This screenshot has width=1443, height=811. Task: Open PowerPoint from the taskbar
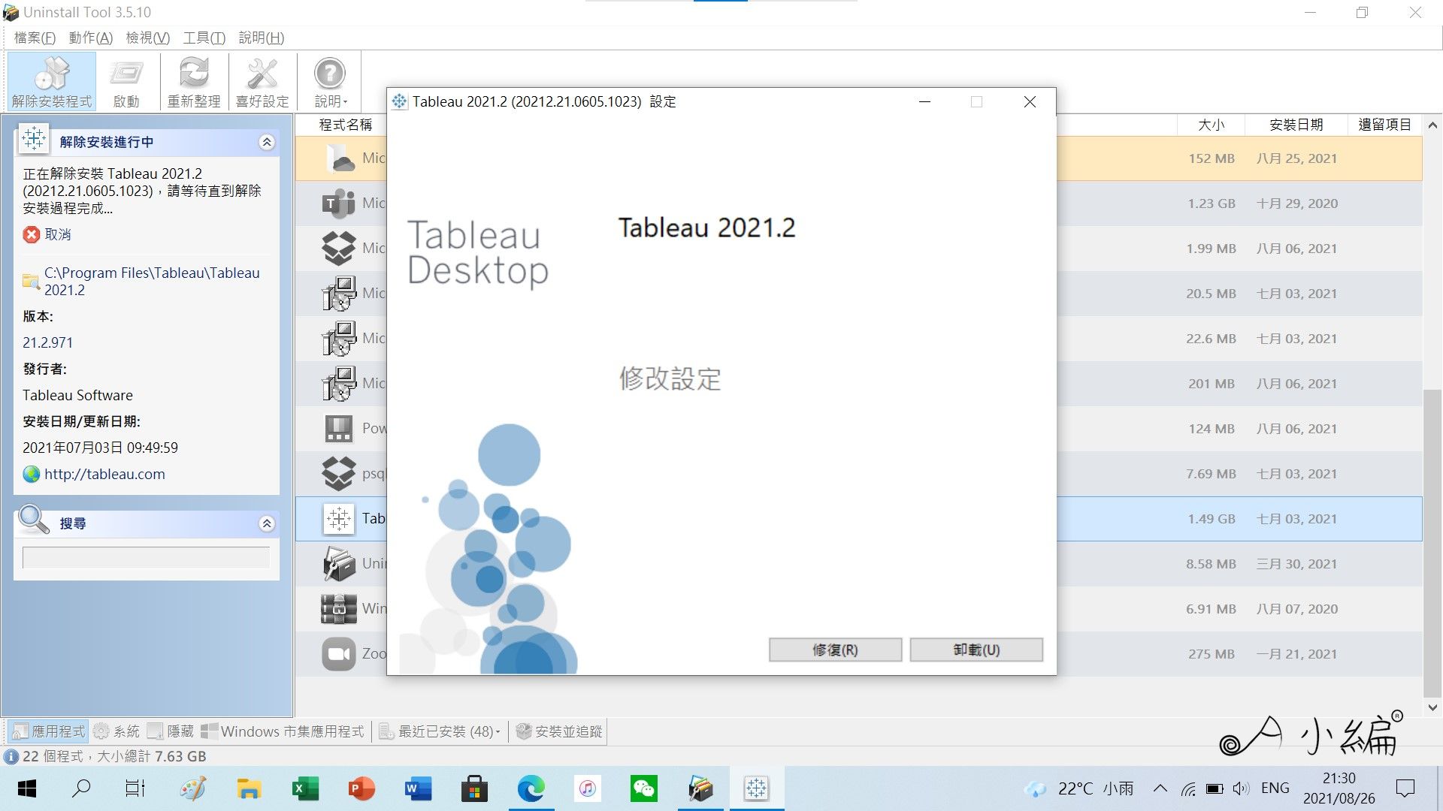click(362, 788)
